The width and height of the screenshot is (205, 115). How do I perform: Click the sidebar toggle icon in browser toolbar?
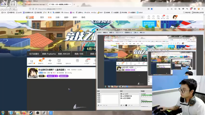[x=176, y=9]
